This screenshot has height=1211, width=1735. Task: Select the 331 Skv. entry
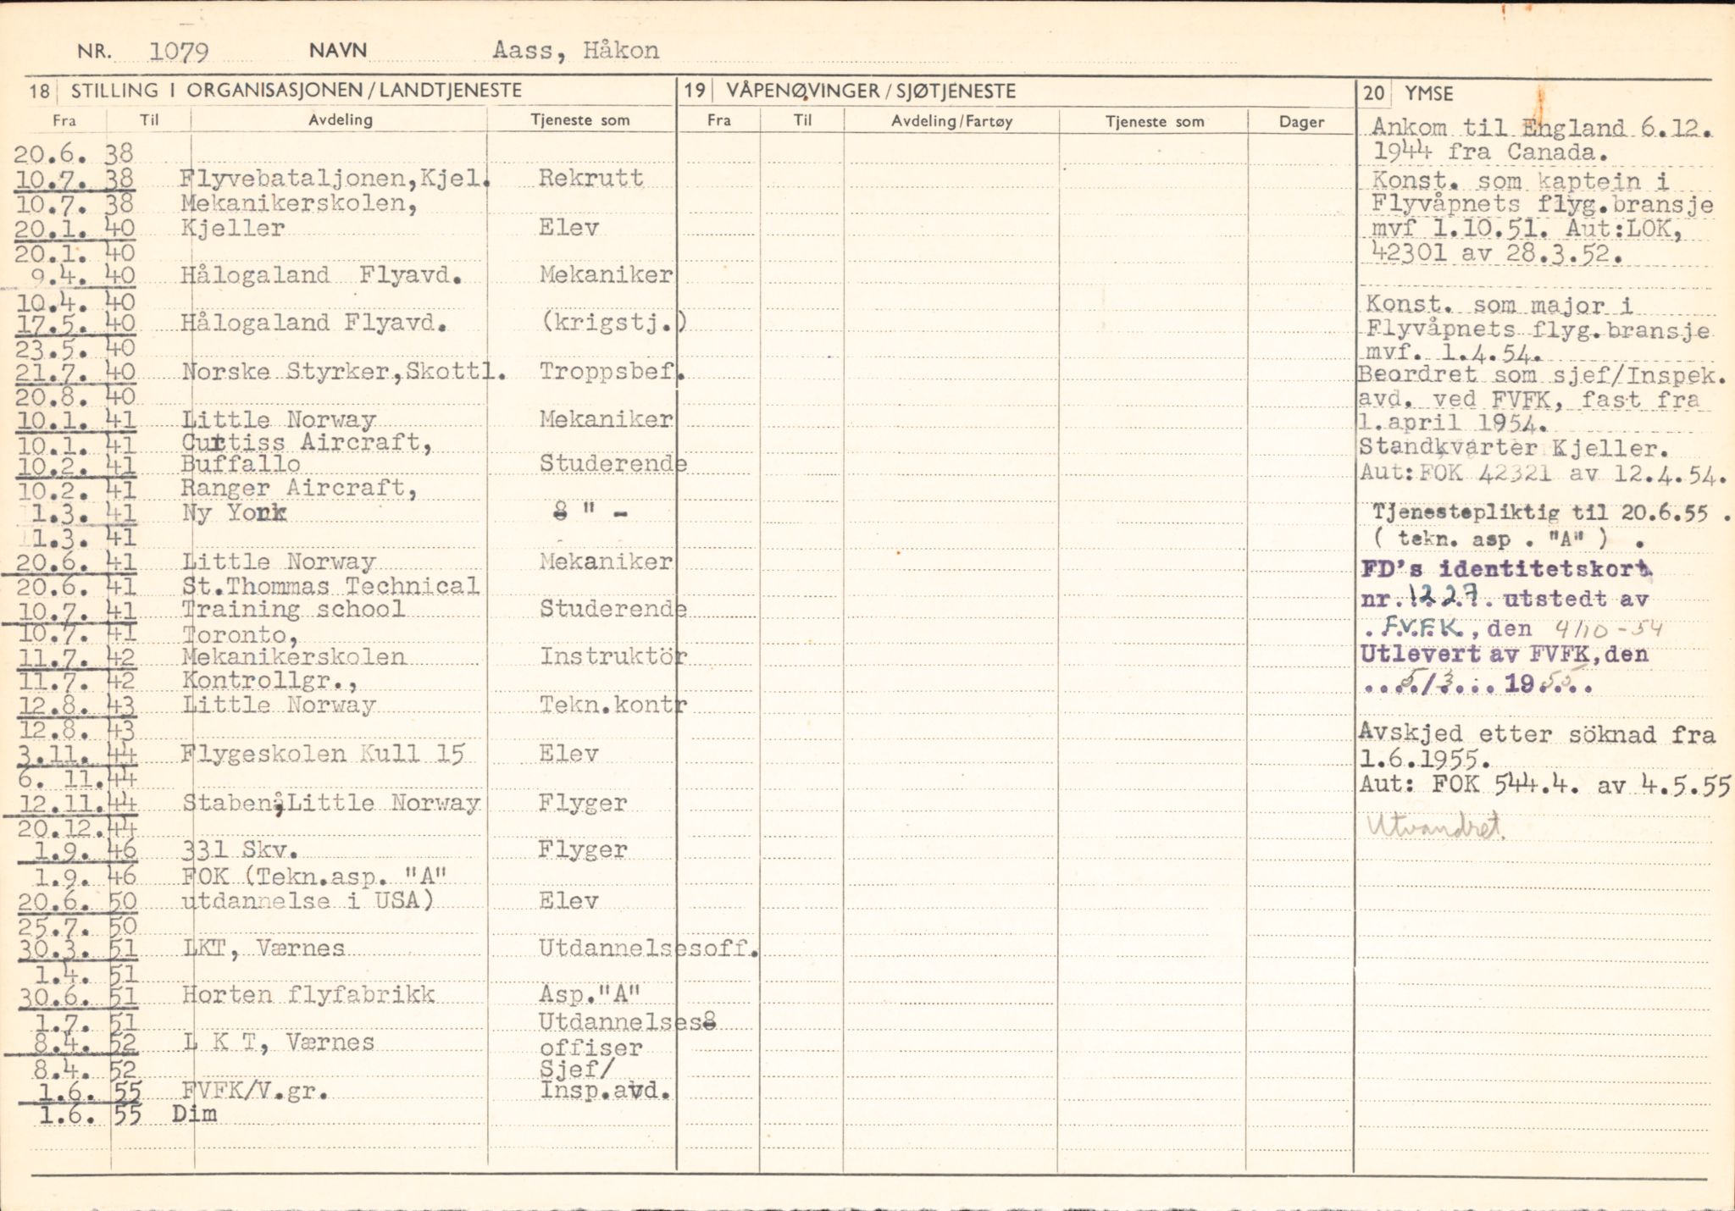point(240,850)
